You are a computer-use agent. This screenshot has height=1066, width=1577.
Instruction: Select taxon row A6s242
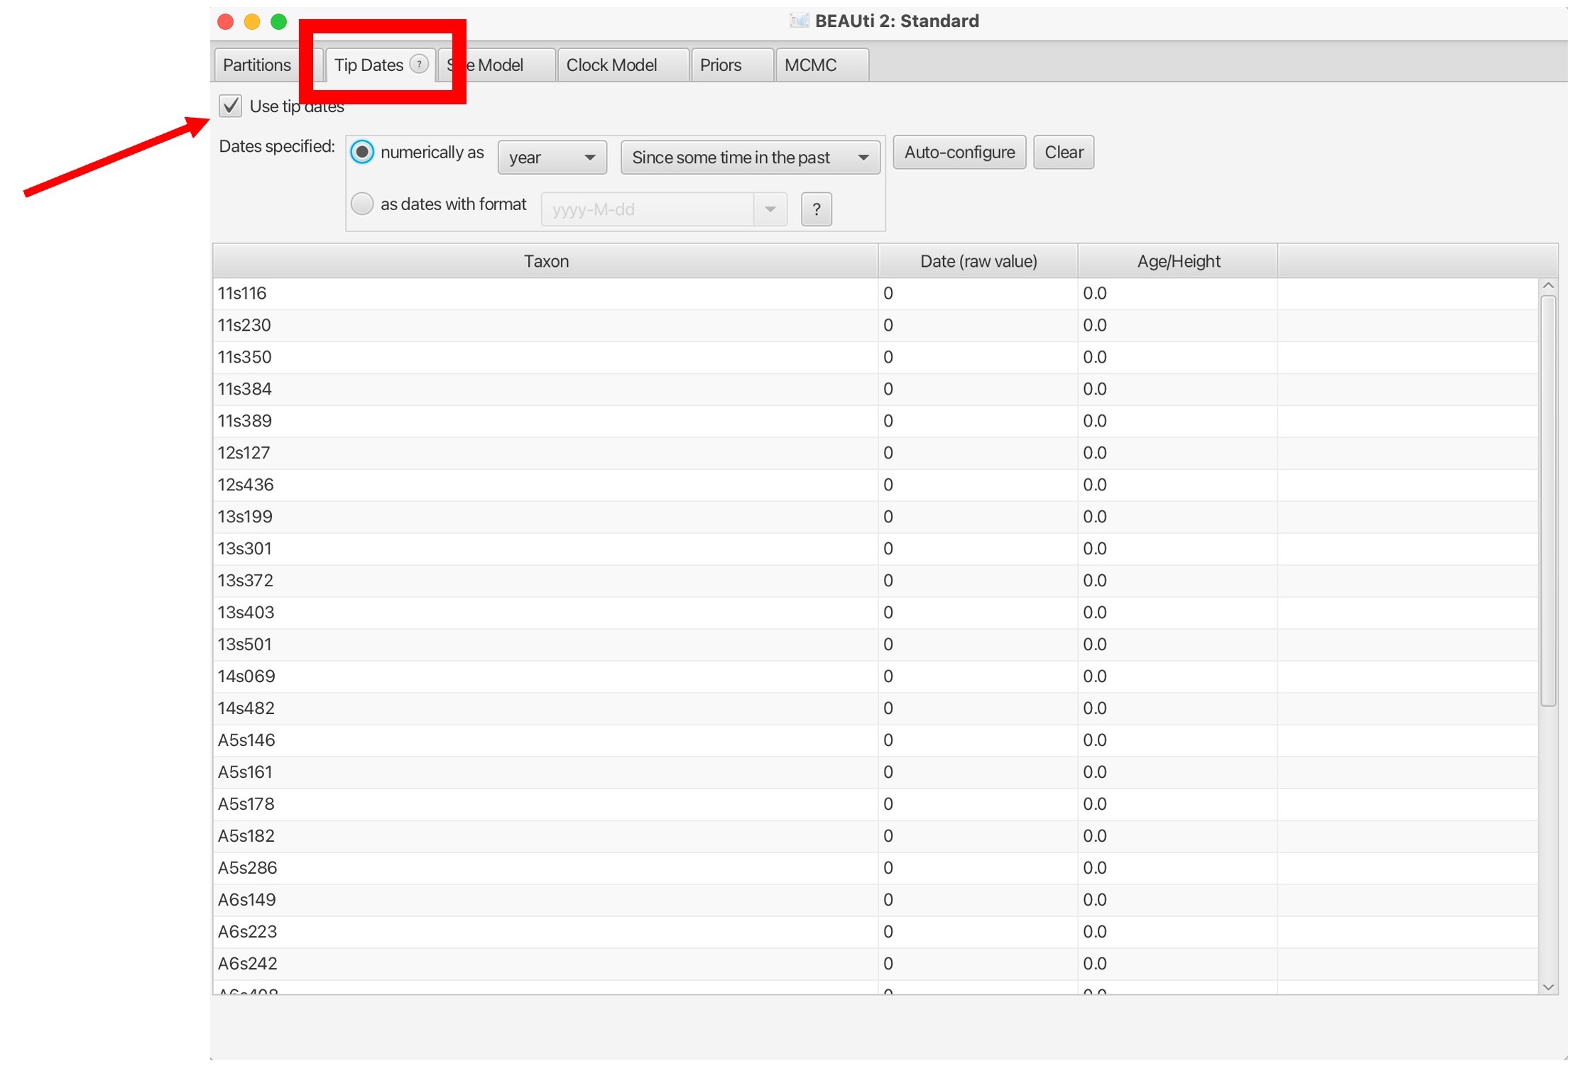[x=875, y=964]
